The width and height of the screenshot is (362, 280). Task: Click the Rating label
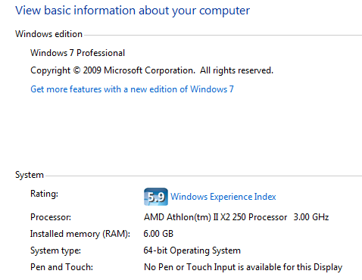pyautogui.click(x=44, y=194)
